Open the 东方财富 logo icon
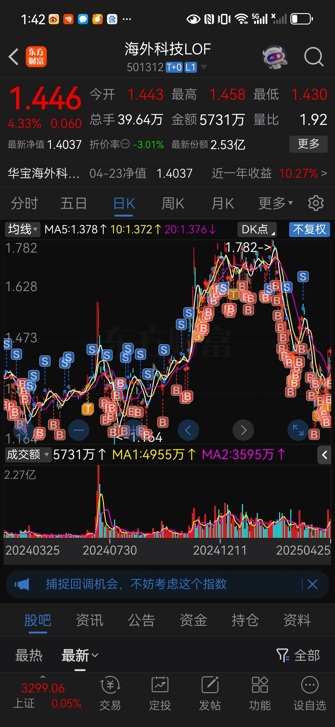 click(x=36, y=57)
